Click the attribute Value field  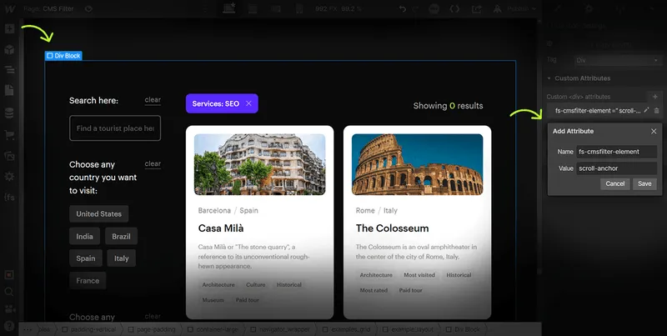coord(617,168)
